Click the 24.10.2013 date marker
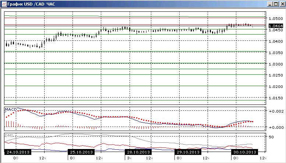Image resolution: width=286 pixels, height=163 pixels. (x=18, y=152)
